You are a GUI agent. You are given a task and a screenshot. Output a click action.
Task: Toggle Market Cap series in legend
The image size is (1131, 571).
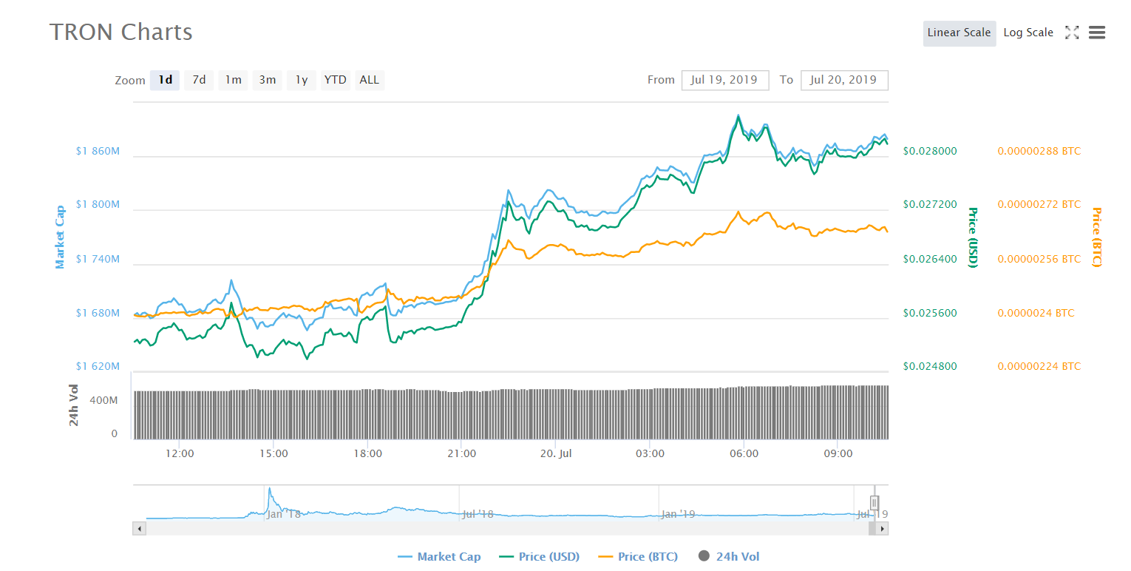point(439,557)
